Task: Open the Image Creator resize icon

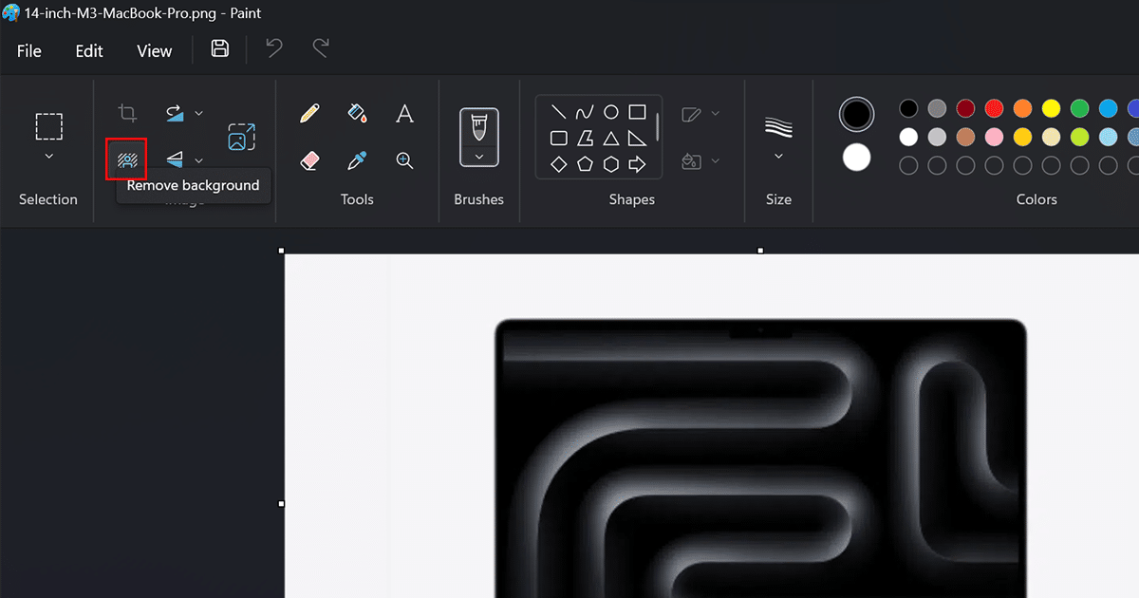Action: pyautogui.click(x=241, y=137)
